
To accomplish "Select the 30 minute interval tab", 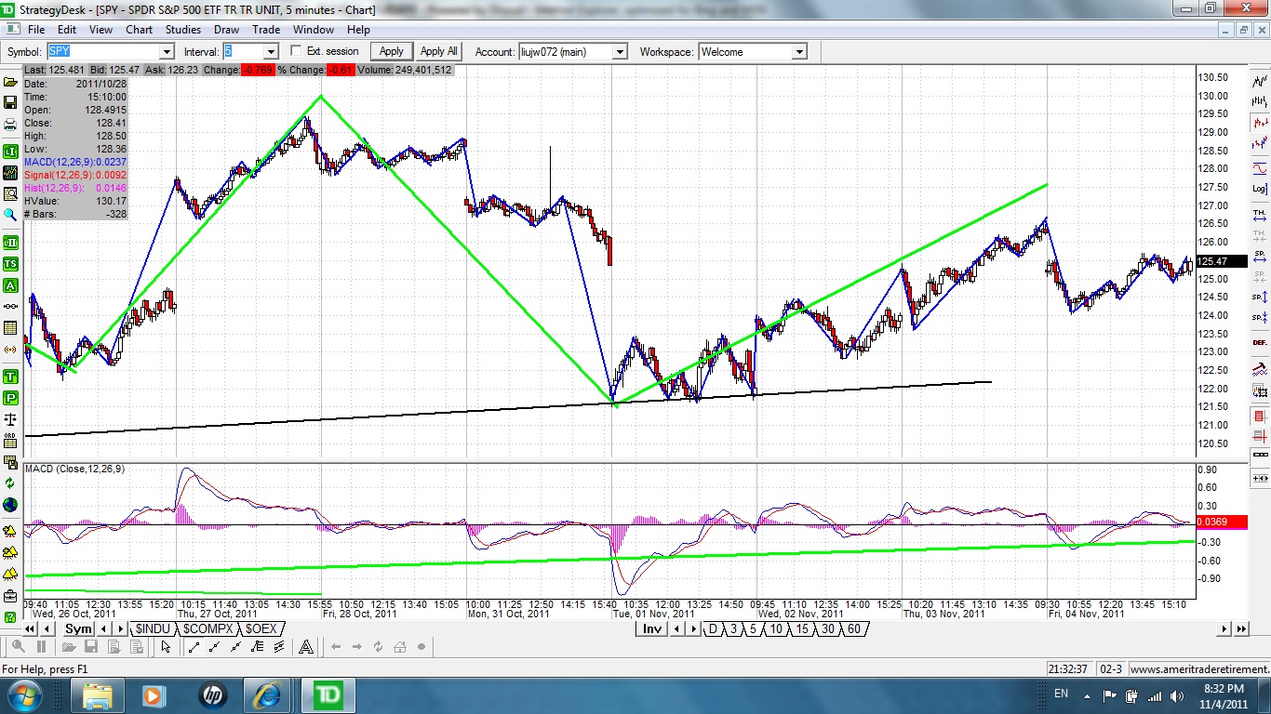I will click(x=828, y=629).
